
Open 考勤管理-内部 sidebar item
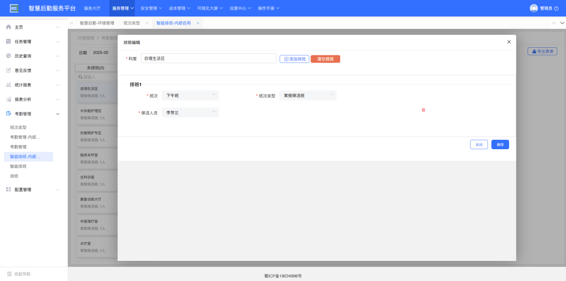click(x=25, y=137)
